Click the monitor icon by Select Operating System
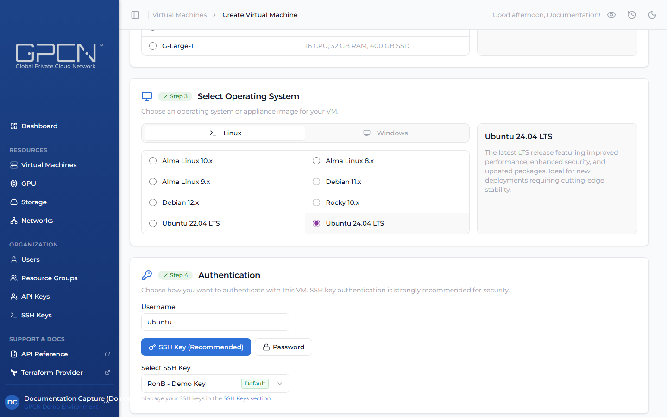The height and width of the screenshot is (417, 667). (147, 96)
